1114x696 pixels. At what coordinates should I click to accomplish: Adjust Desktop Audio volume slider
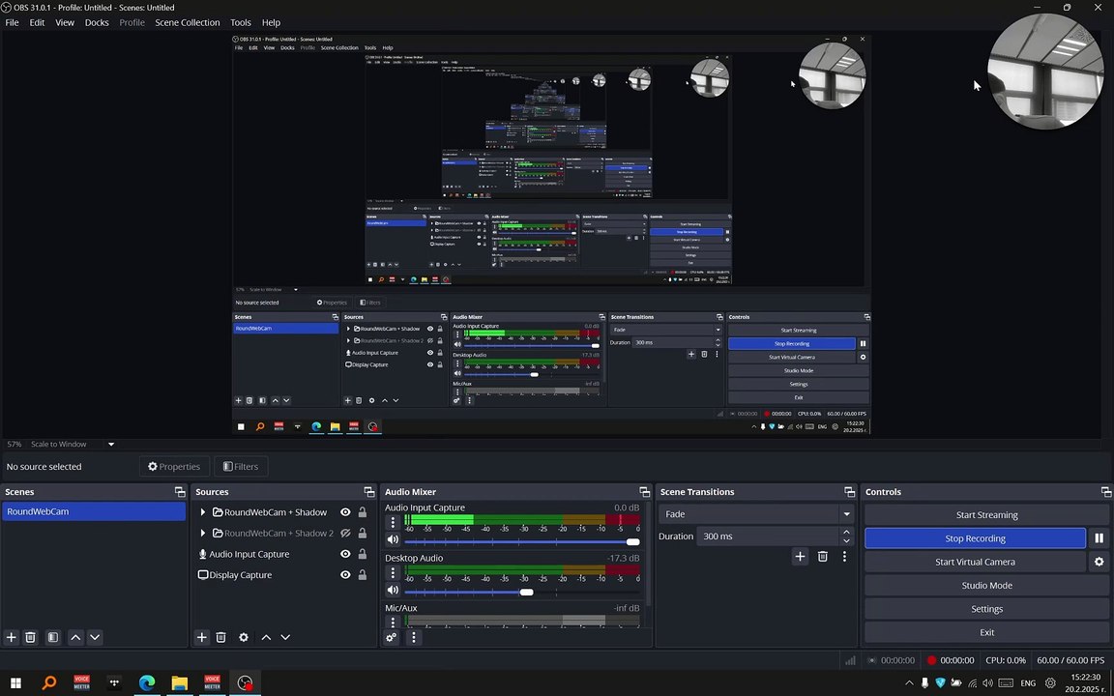(522, 593)
